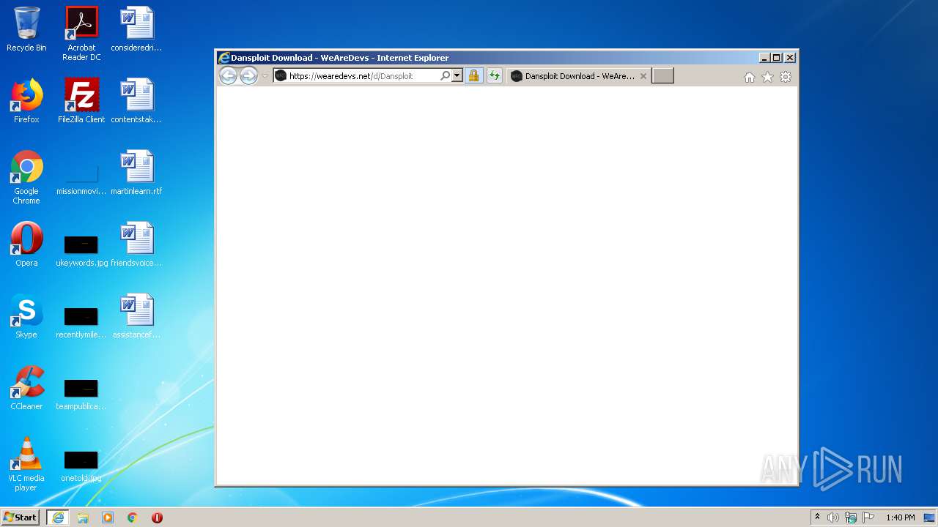Open the Action Center flag icon
Screen dimensions: 938x527
coord(868,517)
